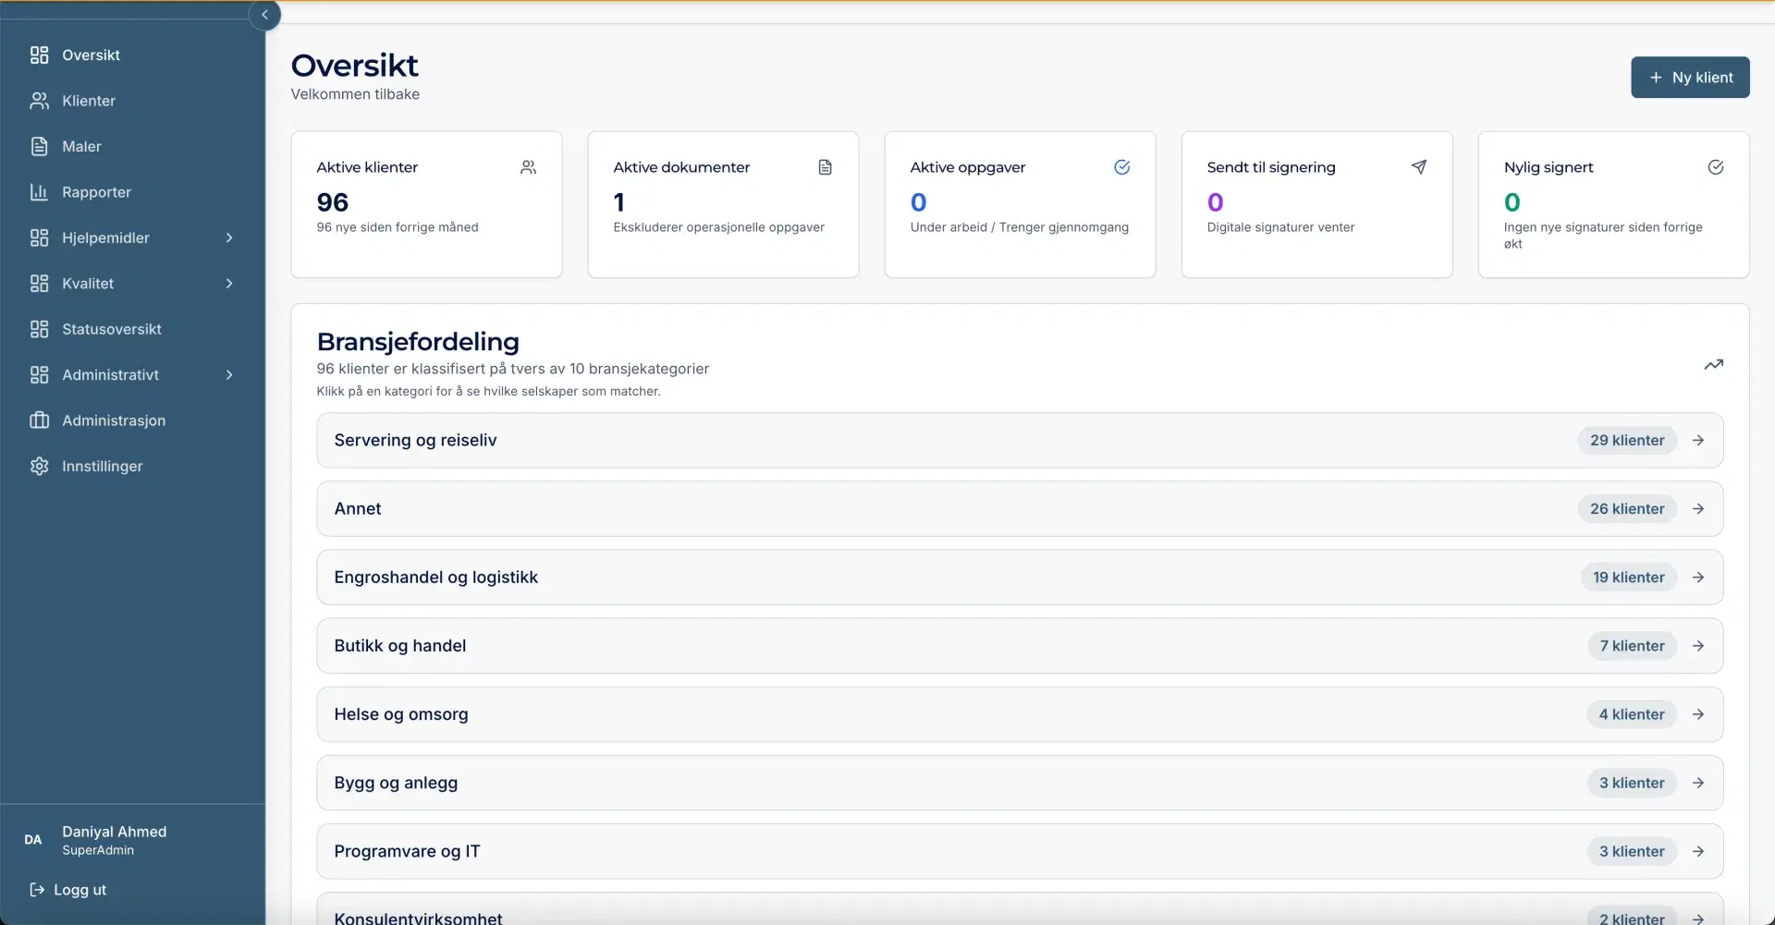Screen dimensions: 1775x925
Task: Click the 29 klienter badge
Action: [x=1627, y=441]
